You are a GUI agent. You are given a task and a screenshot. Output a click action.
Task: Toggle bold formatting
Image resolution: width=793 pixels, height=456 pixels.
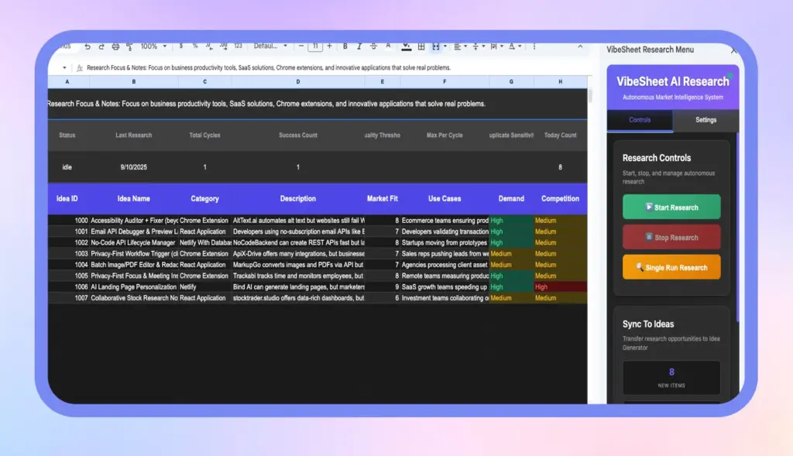pos(345,46)
